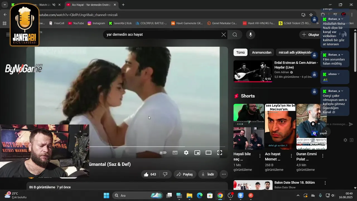Toggle the taskbar microphone tray icon
Screen dimensions: 357x201
[x=320, y=195]
